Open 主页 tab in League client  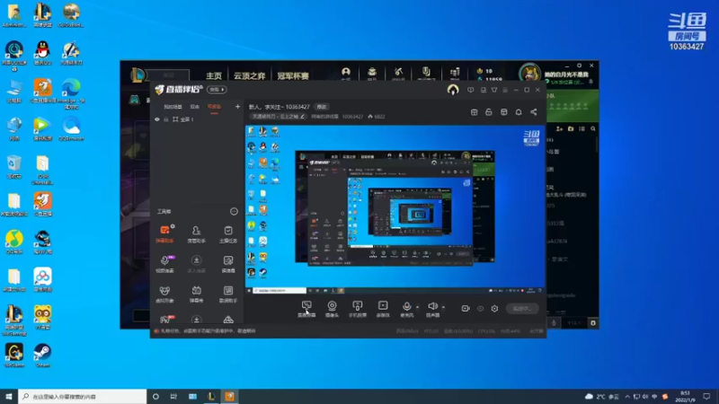tap(214, 75)
